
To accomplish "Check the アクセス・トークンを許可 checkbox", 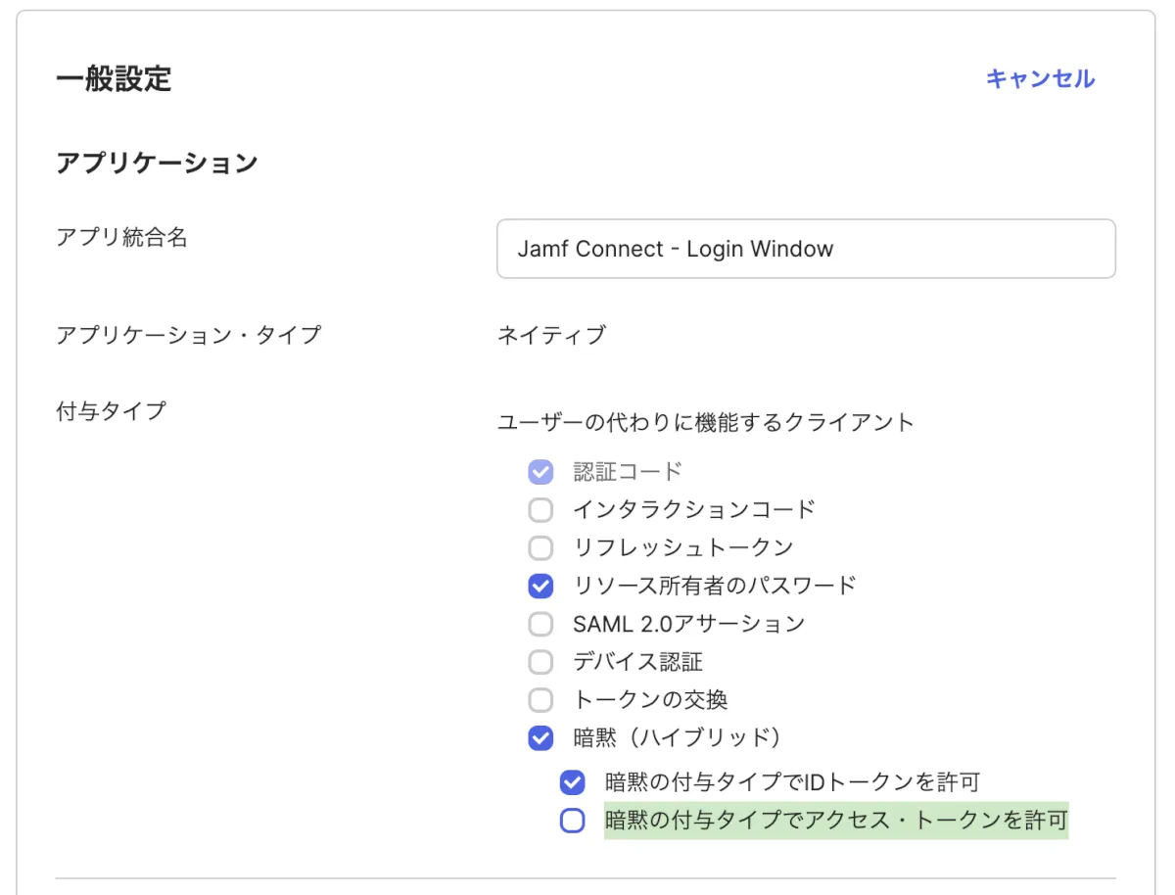I will click(573, 821).
